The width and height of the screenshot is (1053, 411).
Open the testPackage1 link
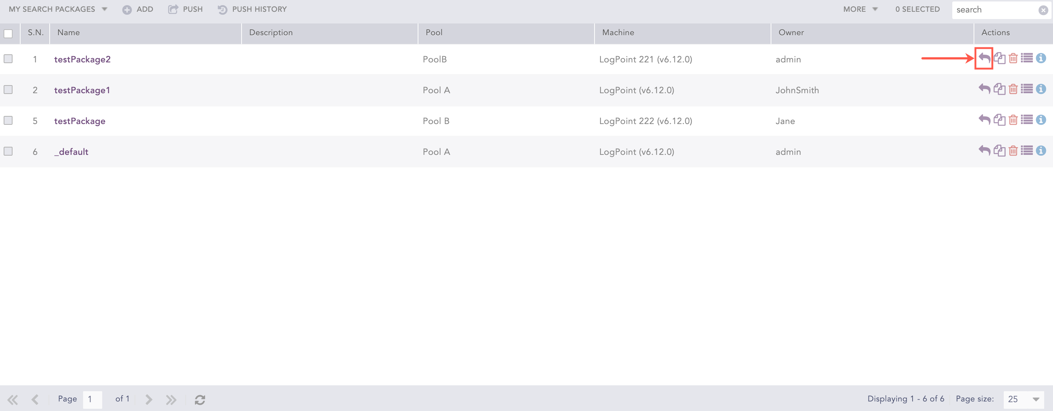pos(82,90)
